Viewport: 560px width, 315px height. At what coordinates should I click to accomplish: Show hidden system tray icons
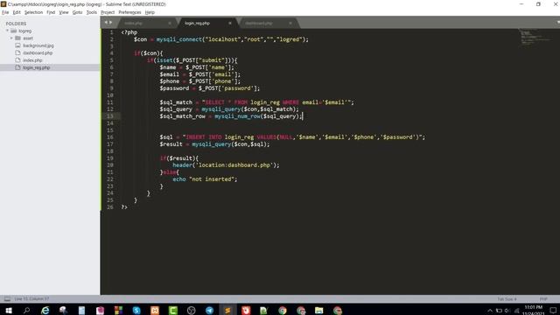490,311
